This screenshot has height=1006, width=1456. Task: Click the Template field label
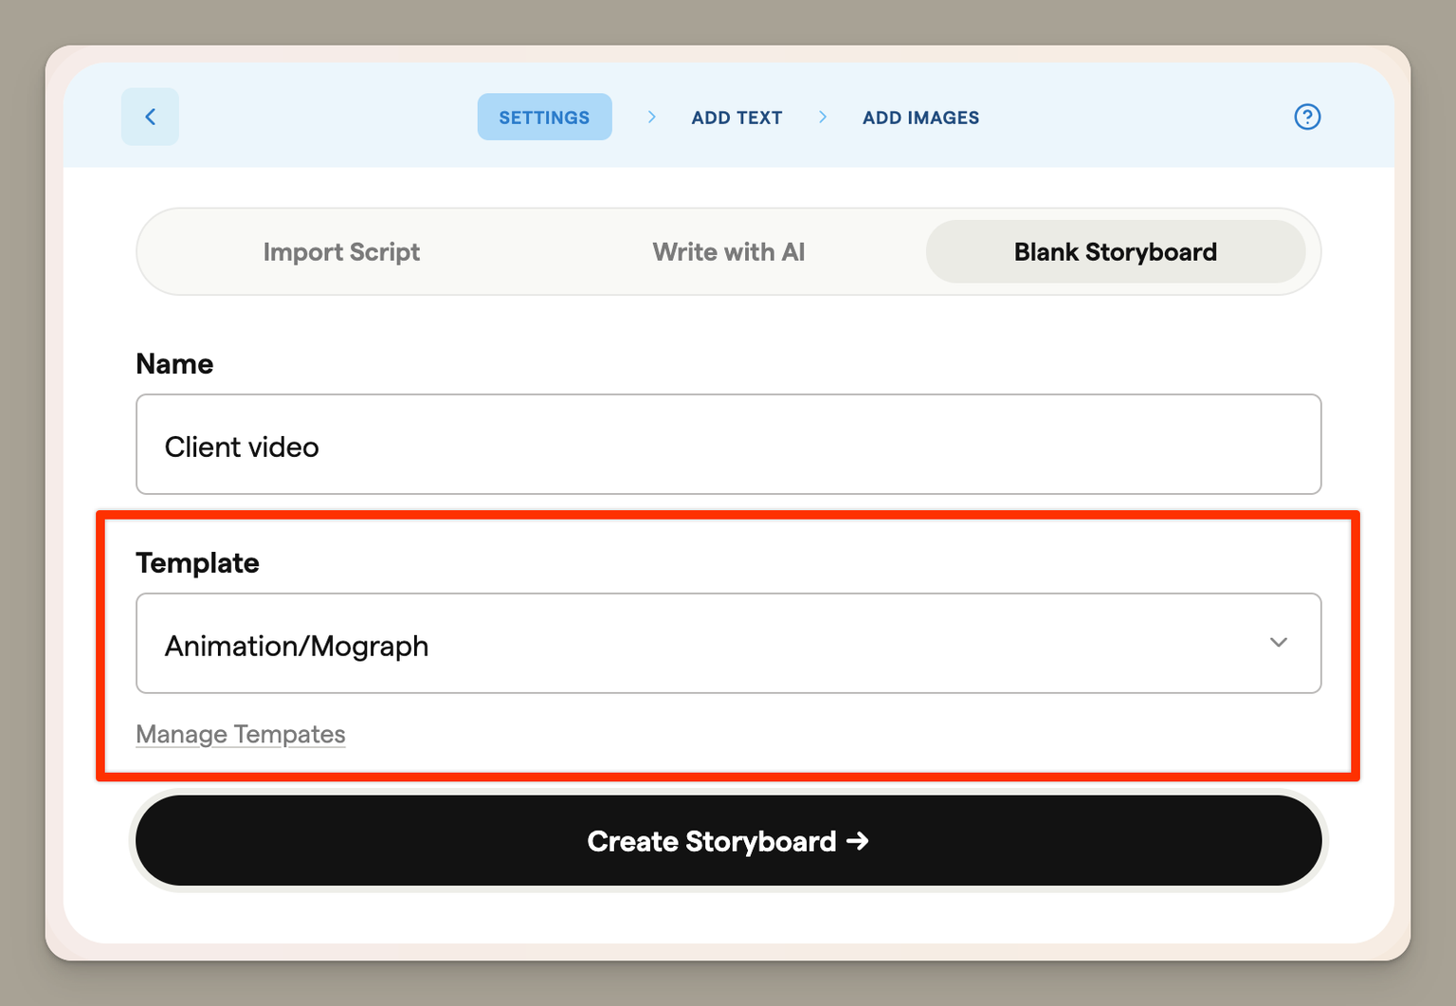[197, 563]
